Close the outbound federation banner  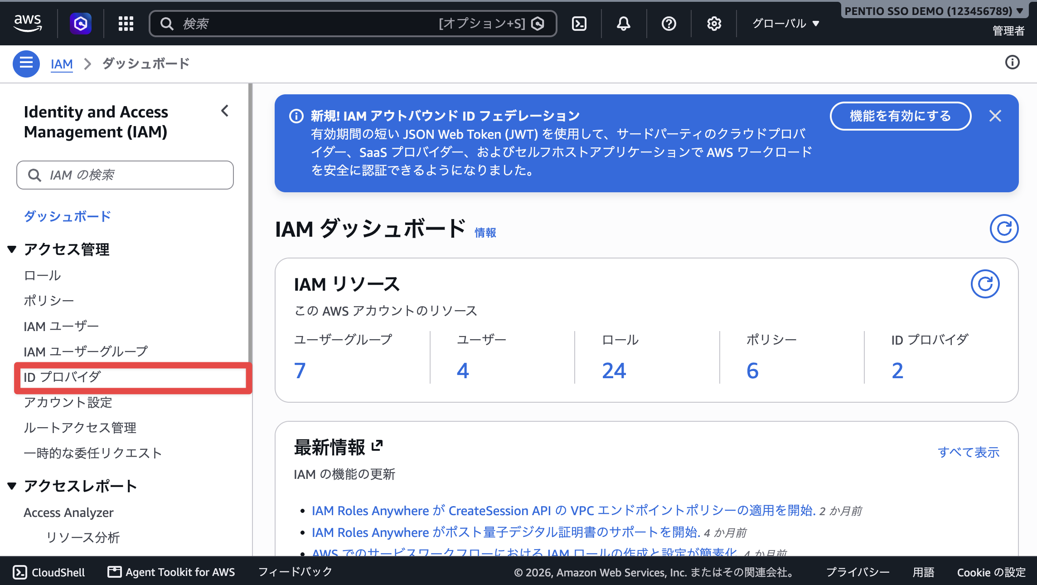pyautogui.click(x=995, y=116)
